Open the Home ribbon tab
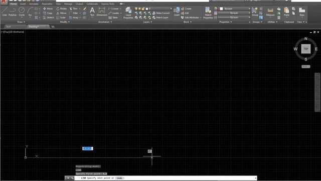Screen dimensions: 321x181 (x=14, y=4)
